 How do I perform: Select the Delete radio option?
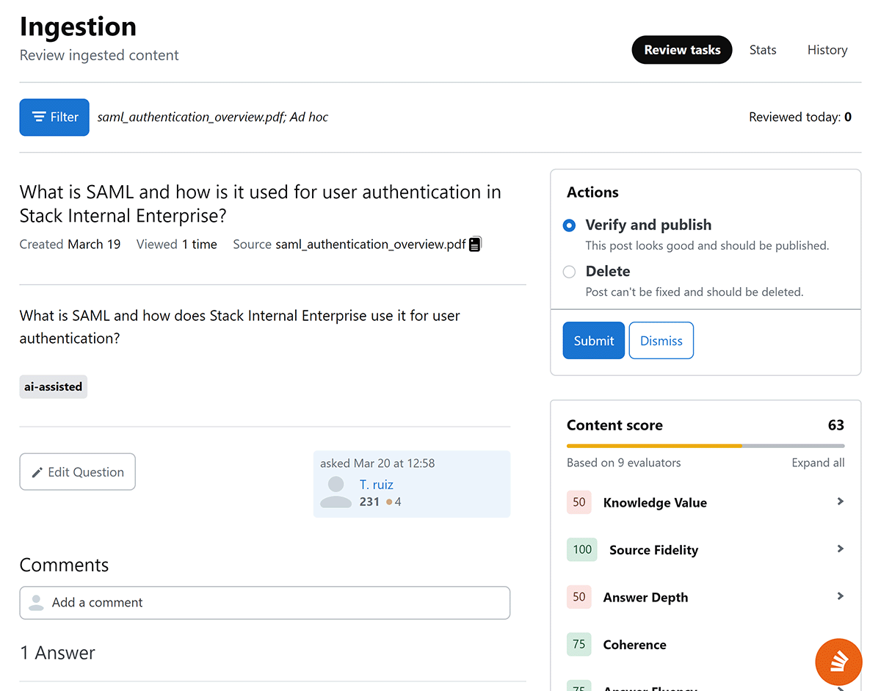pos(569,272)
